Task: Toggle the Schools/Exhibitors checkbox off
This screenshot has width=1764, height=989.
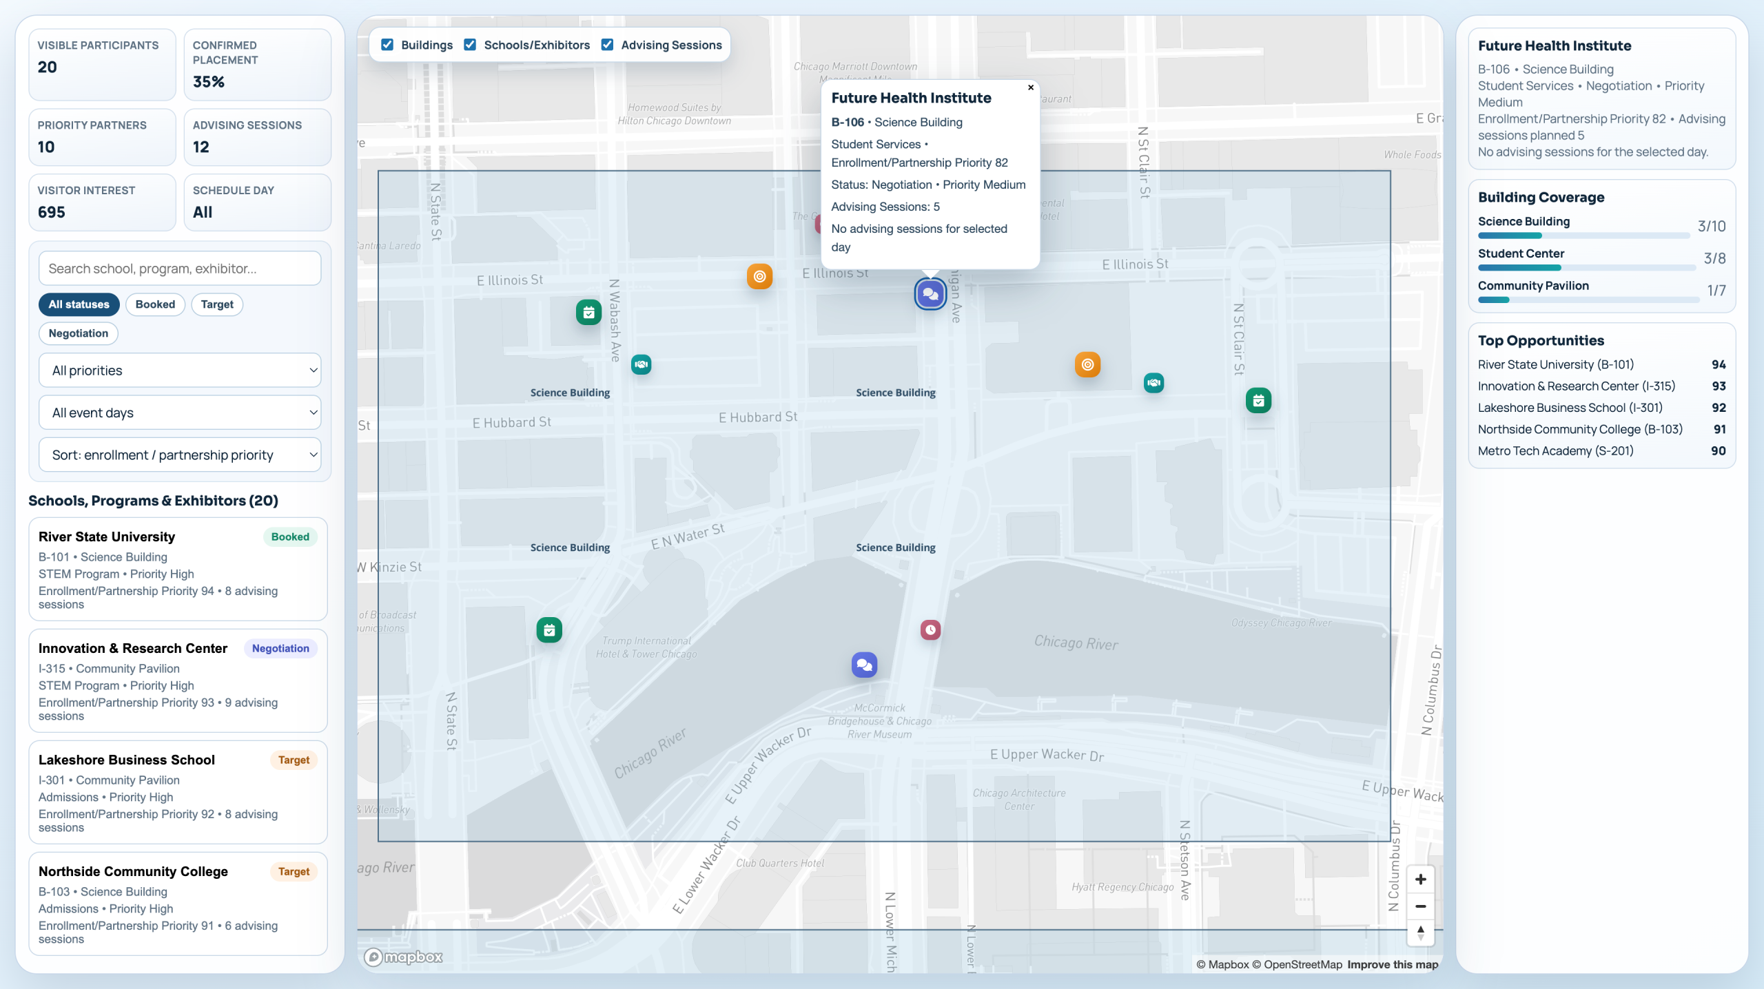Action: click(470, 44)
